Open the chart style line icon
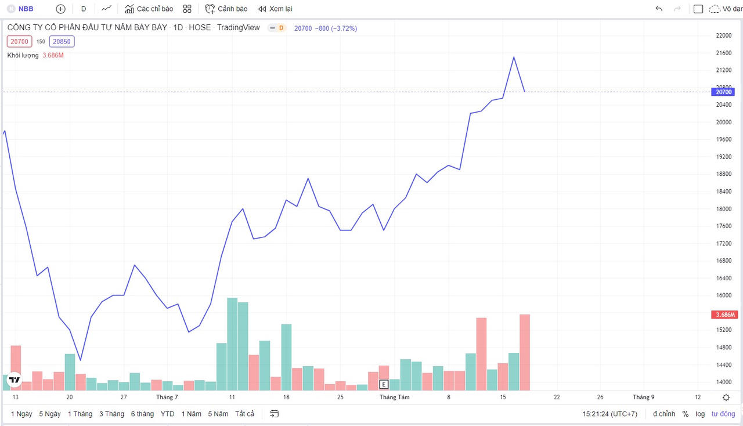This screenshot has width=743, height=426. pyautogui.click(x=106, y=9)
